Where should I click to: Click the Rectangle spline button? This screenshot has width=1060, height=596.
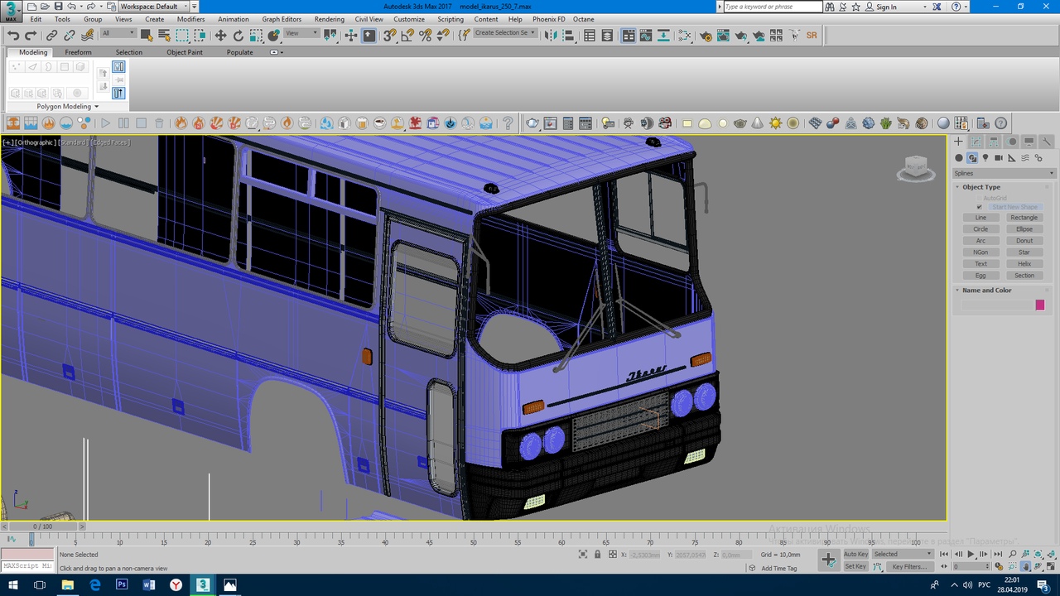point(1024,218)
